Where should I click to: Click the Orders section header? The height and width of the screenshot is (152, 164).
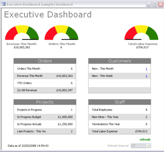tap(45, 61)
